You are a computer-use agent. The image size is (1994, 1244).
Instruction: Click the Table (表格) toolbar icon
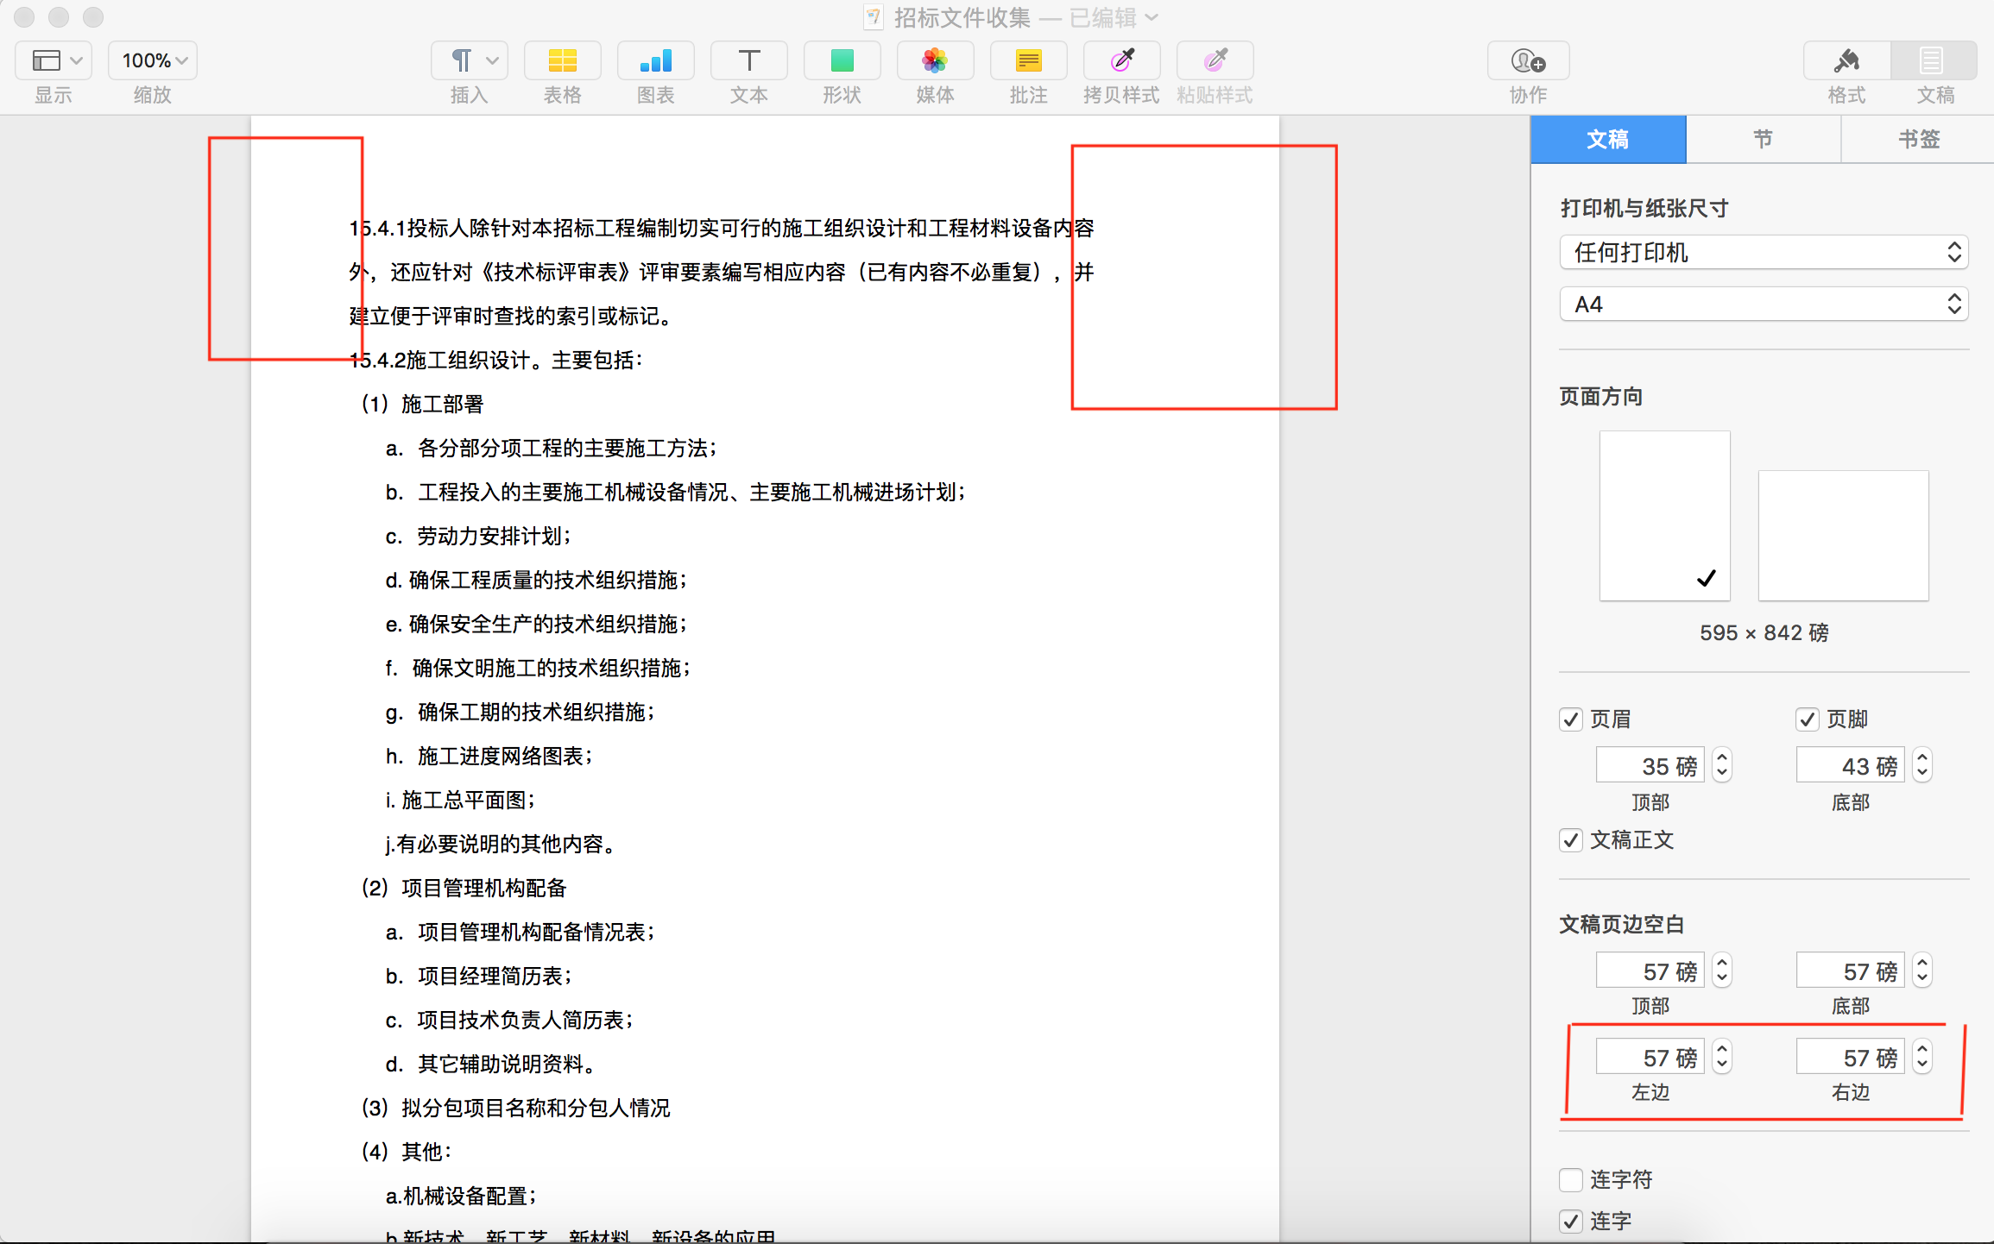click(x=562, y=61)
